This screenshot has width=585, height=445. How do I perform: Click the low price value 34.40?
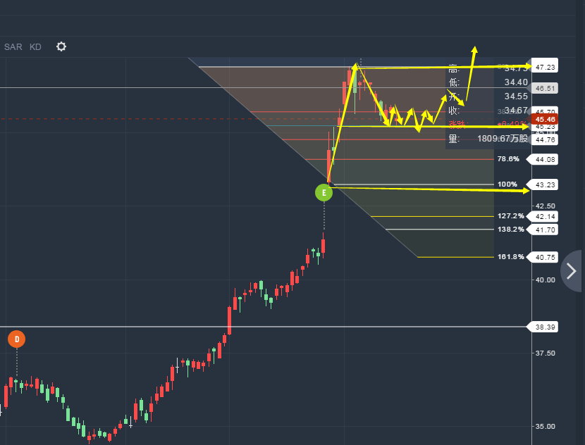pos(516,82)
